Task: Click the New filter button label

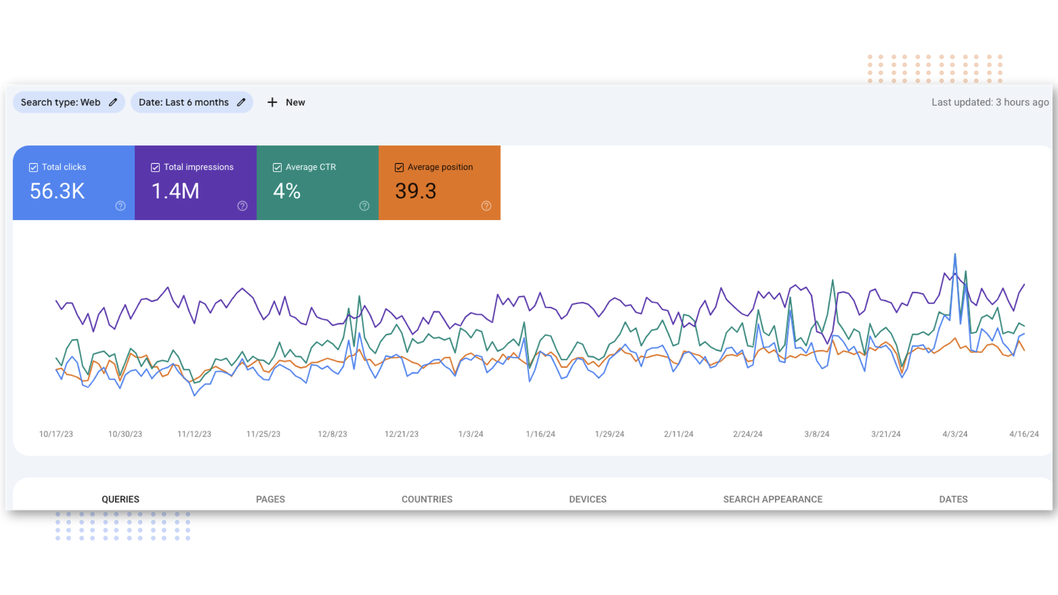Action: click(x=295, y=102)
